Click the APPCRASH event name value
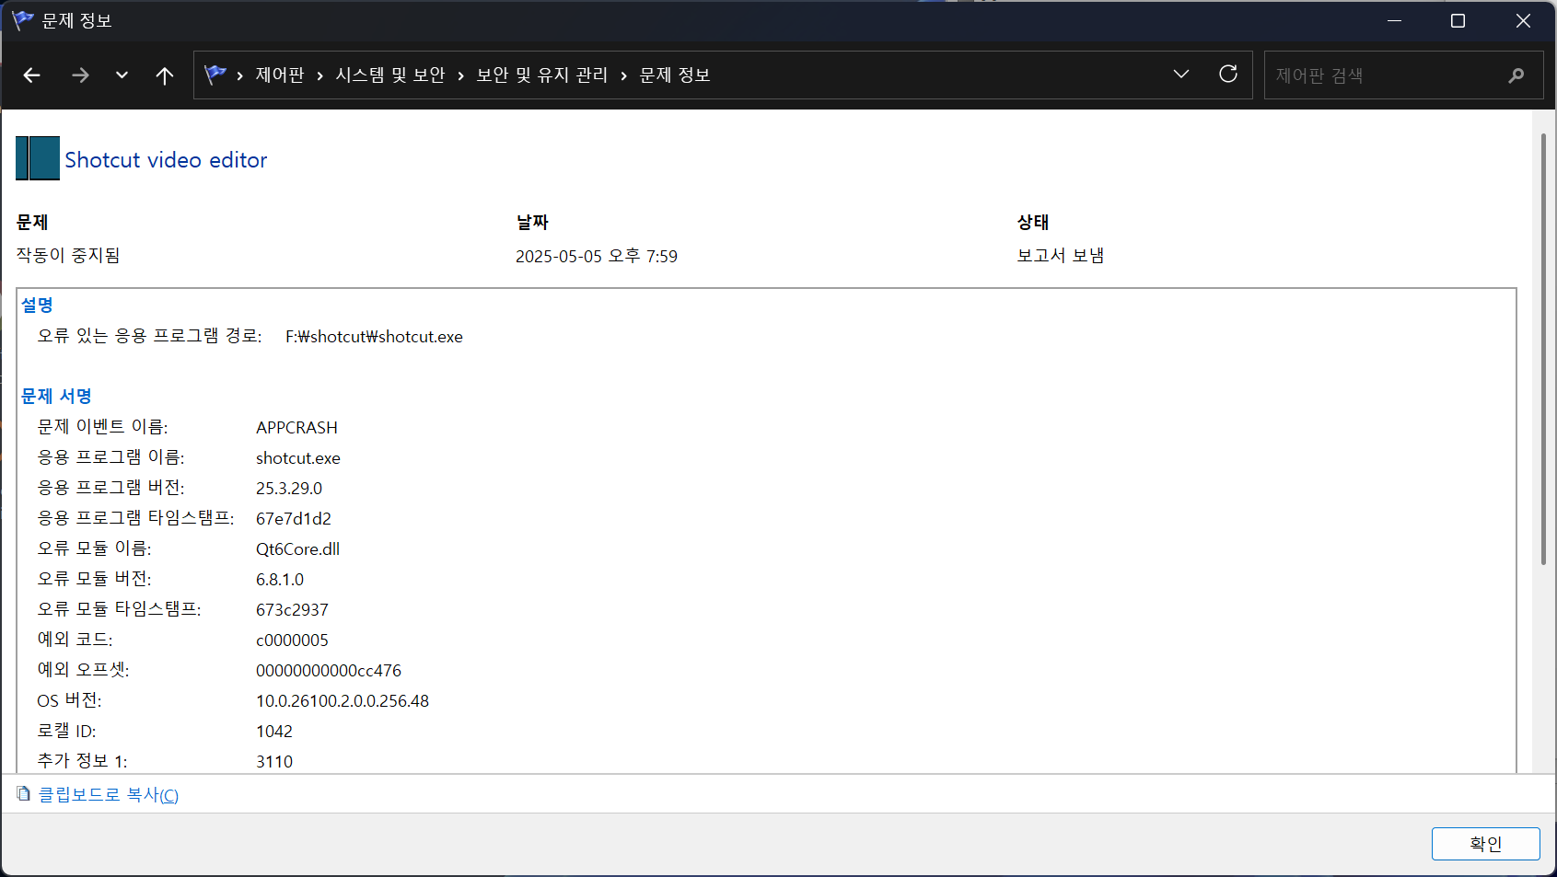The height and width of the screenshot is (877, 1557). pos(296,428)
